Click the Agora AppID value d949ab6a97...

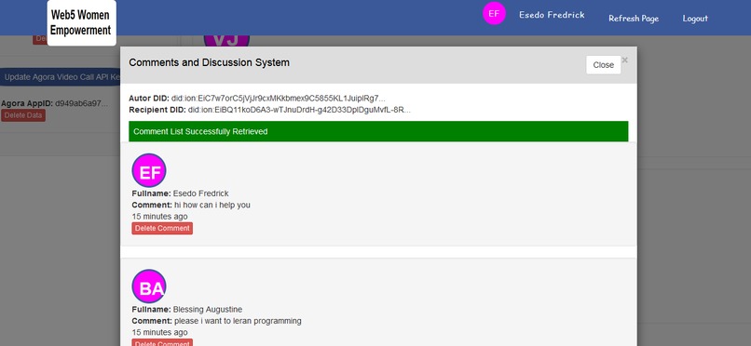(x=81, y=103)
